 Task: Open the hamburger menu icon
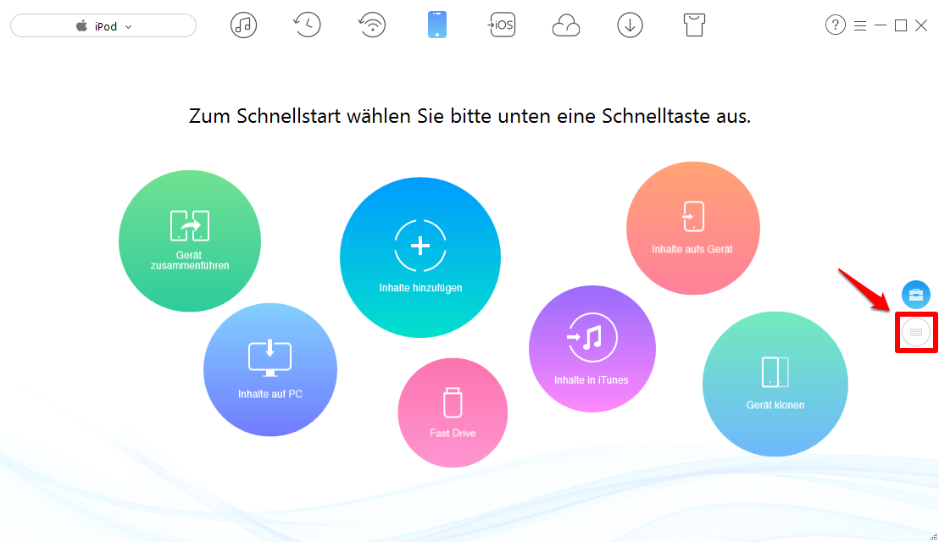pos(860,25)
